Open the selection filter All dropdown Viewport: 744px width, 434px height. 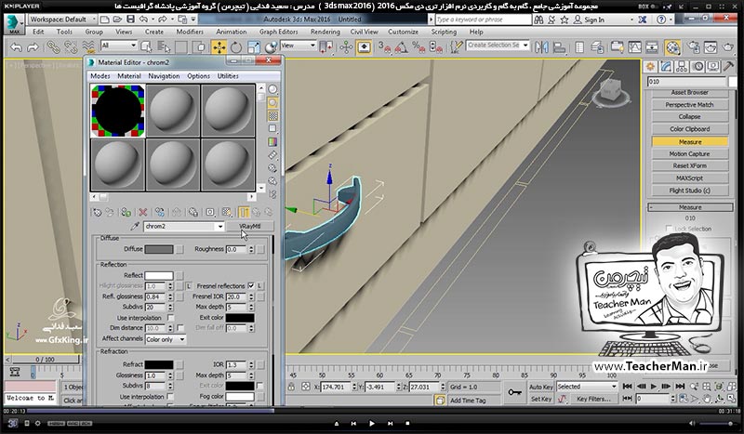[x=119, y=46]
